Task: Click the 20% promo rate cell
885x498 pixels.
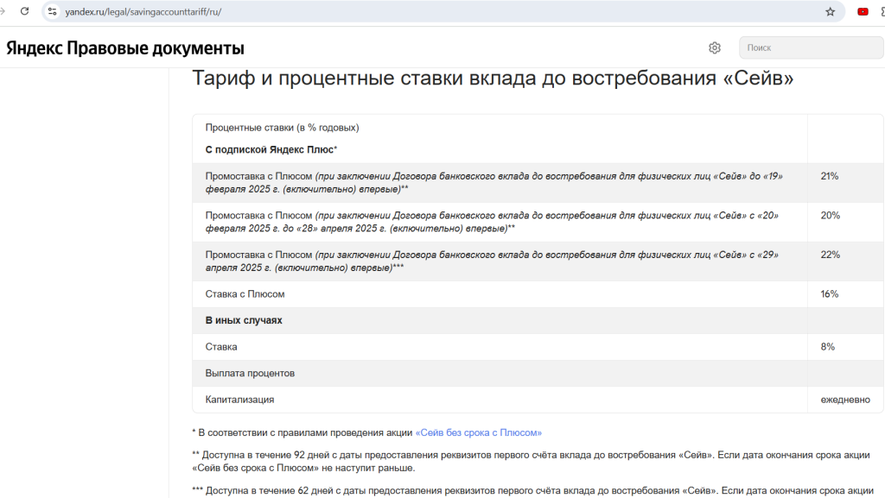Action: click(x=830, y=216)
